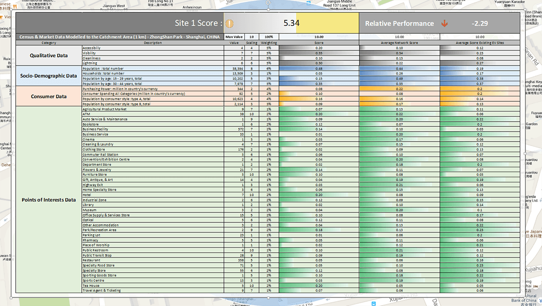This screenshot has width=542, height=306.
Task: Click the red down arrow next to Relative Performance
Action: click(445, 23)
